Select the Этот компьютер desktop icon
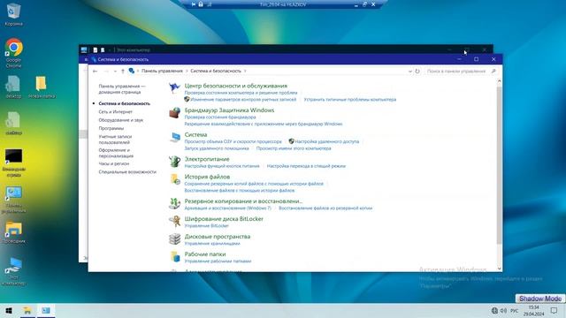Screen dimensions: 566x318 14,271
